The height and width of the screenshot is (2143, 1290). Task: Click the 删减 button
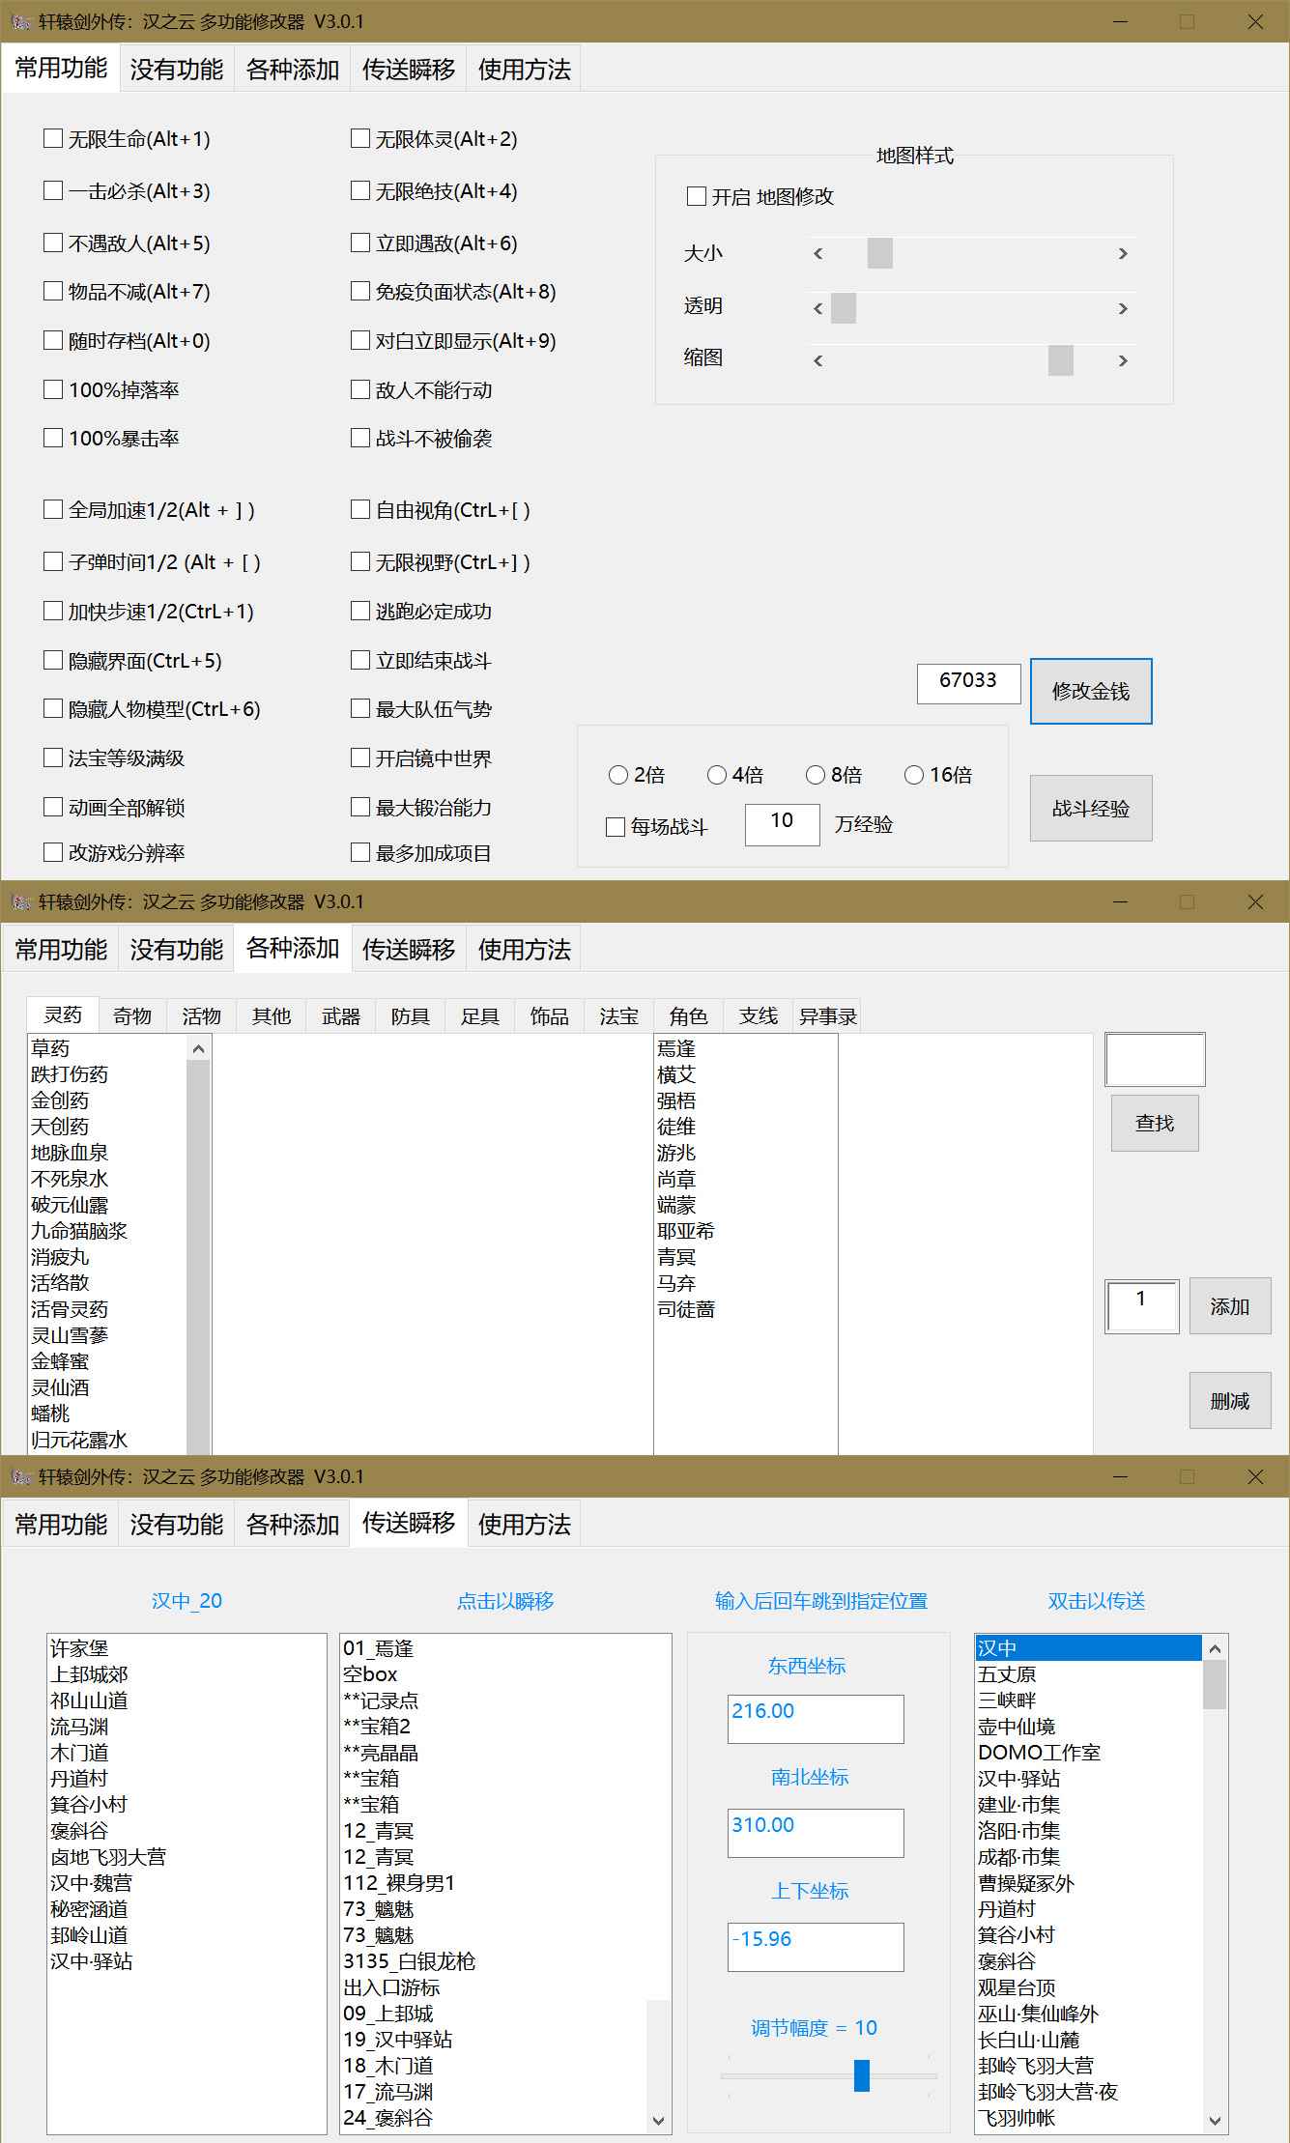(x=1229, y=1401)
